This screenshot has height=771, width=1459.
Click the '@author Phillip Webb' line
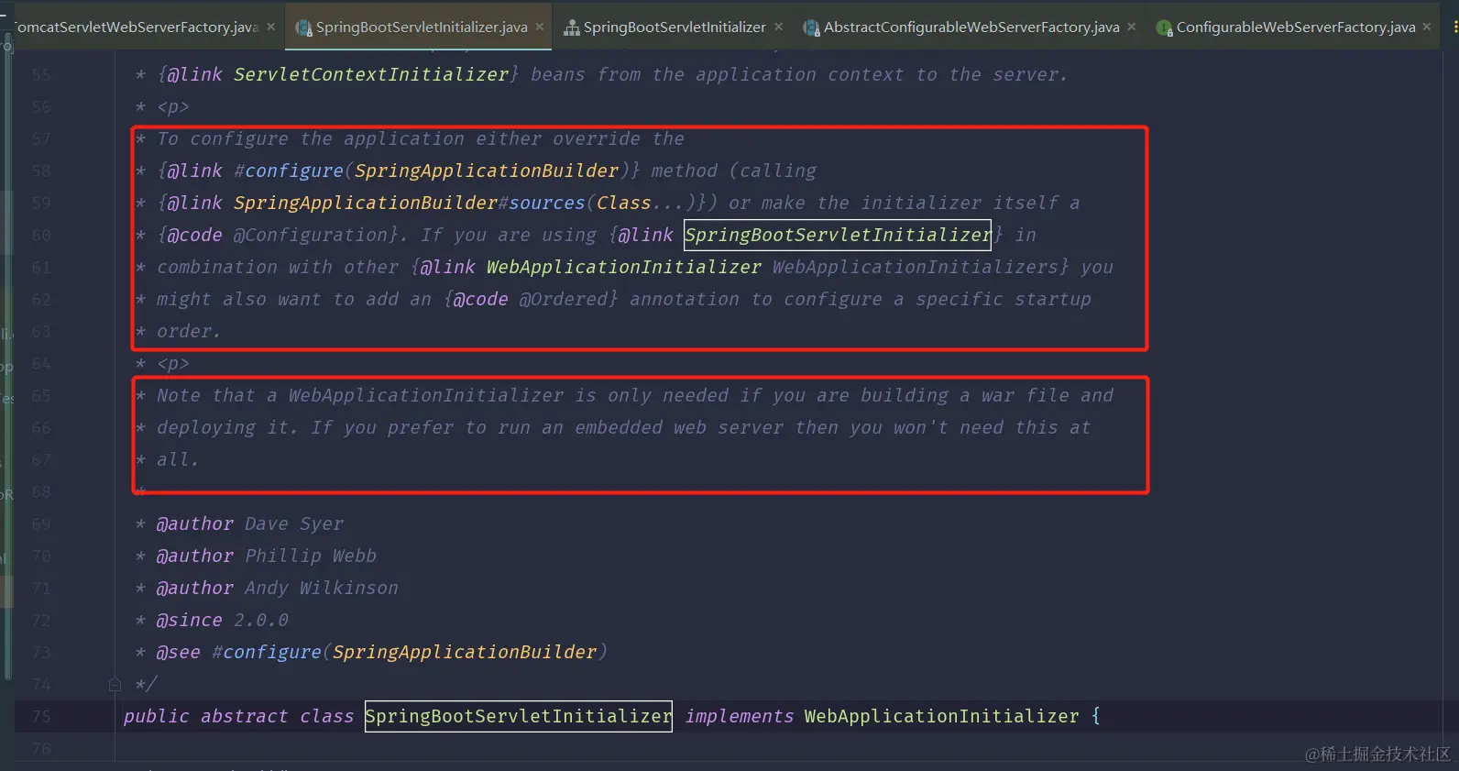(x=266, y=556)
